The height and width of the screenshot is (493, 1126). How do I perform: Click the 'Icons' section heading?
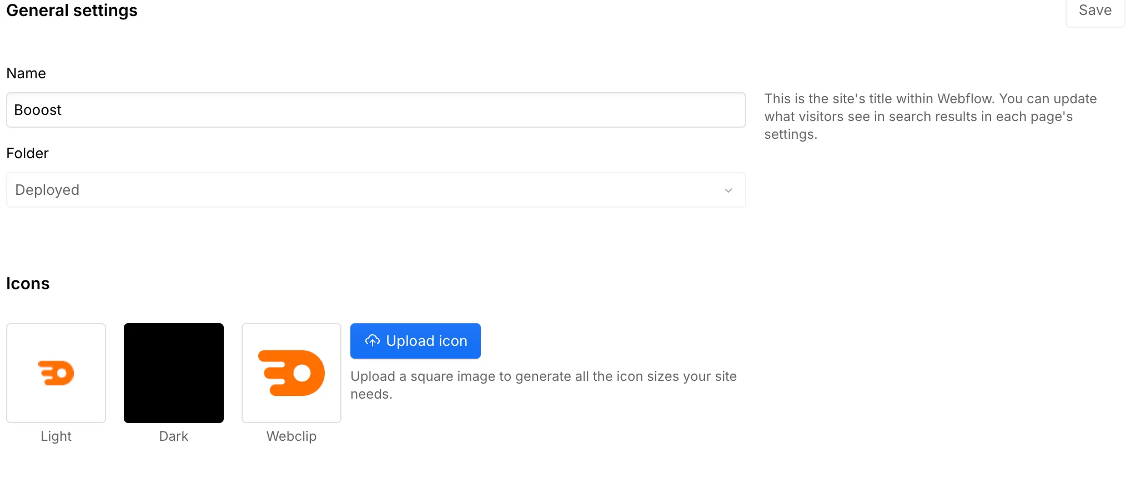pos(28,284)
